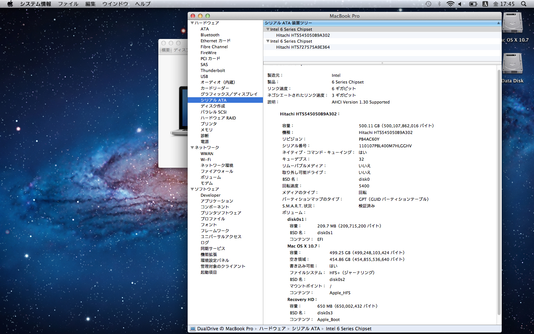Click DualDrive の MacBook Pro in the path bar
534x334 pixels.
tap(225, 329)
